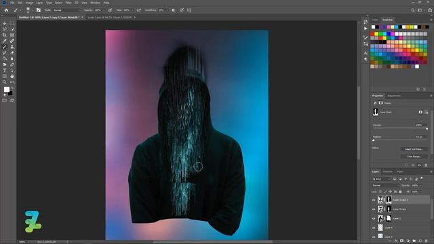Toggle lock transparent pixels in Layers
The height and width of the screenshot is (244, 434).
380,192
